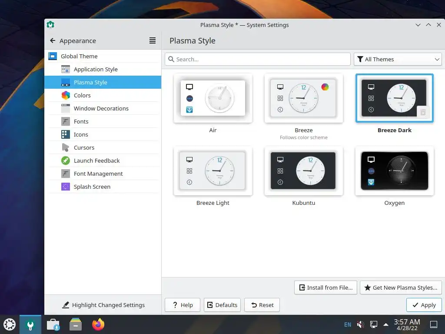This screenshot has height=334, width=445.
Task: Select the Breeze Dark theme thumbnail
Action: tap(395, 98)
